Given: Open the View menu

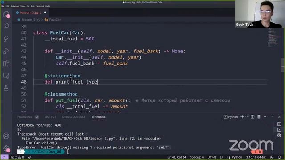Looking at the screenshot, I should 23,6.
